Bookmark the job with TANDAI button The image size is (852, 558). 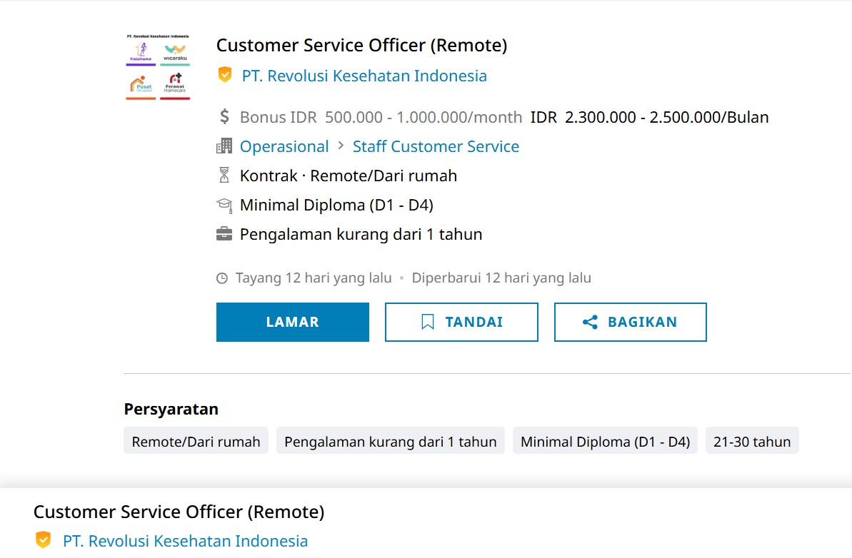[461, 322]
